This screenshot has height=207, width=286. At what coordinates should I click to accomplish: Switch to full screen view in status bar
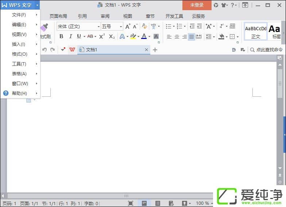131,203
